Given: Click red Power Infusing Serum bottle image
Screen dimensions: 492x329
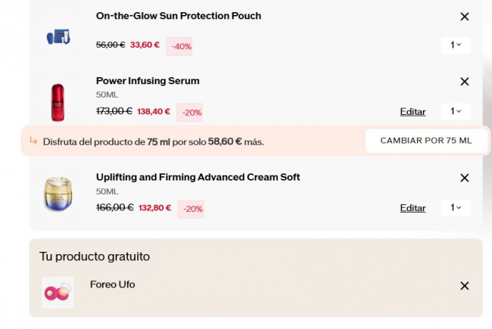Looking at the screenshot, I should point(58,103).
